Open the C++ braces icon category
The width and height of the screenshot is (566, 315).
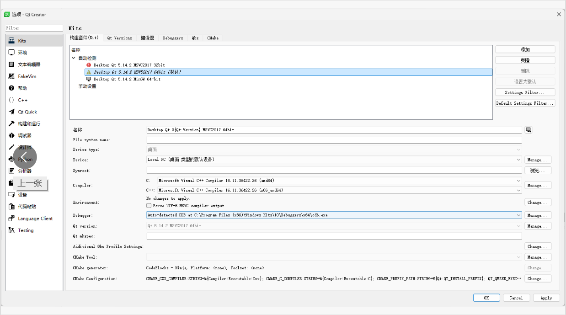[11, 100]
